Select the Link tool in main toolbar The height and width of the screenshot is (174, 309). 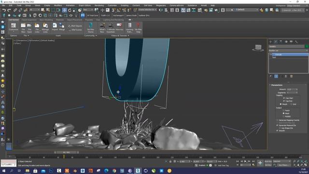15,10
